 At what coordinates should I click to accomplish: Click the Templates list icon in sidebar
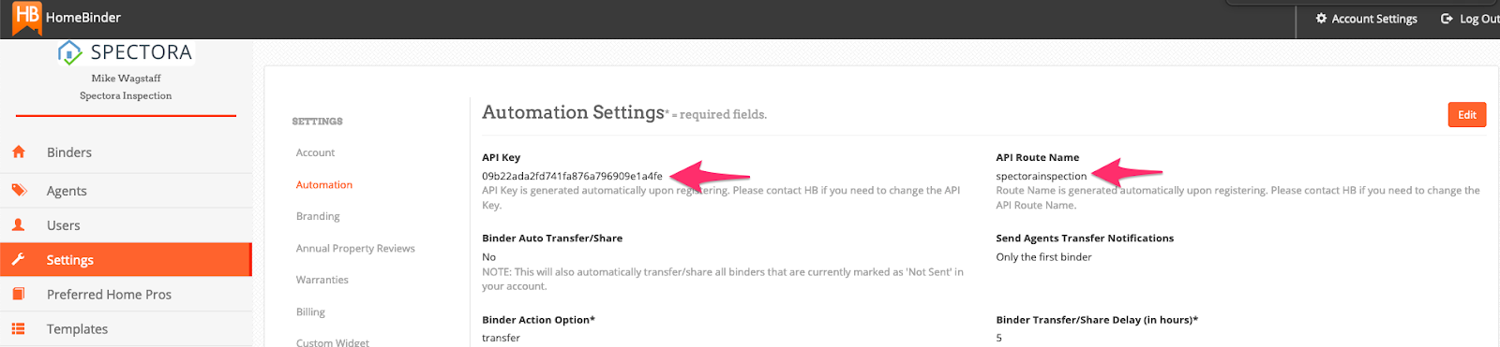click(19, 328)
